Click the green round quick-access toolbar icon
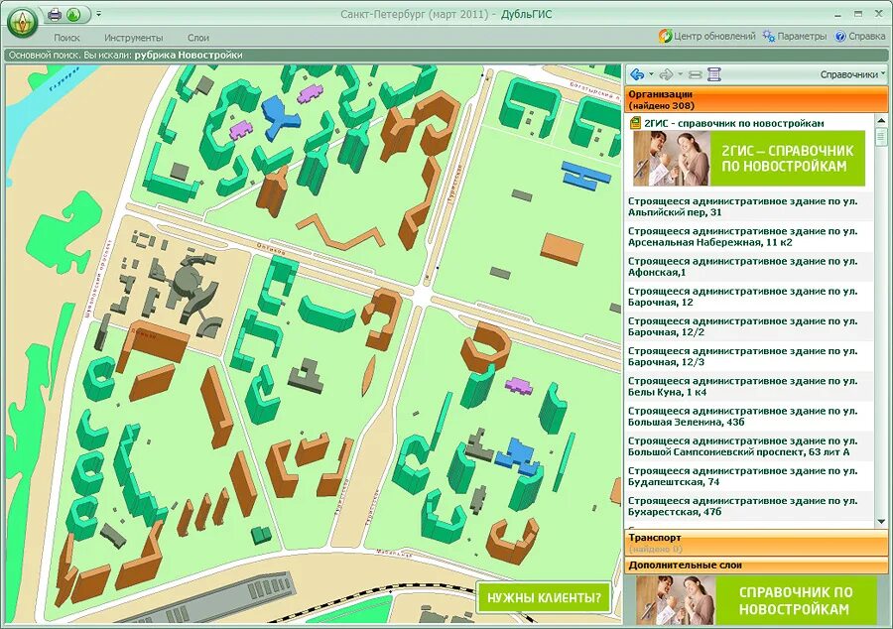 73,14
